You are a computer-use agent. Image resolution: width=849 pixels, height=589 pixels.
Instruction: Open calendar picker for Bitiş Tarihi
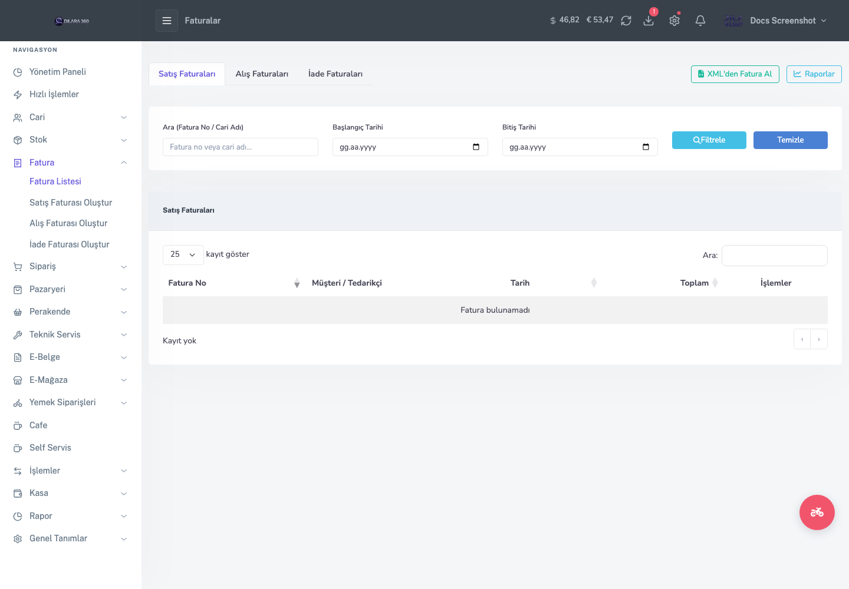coord(646,147)
